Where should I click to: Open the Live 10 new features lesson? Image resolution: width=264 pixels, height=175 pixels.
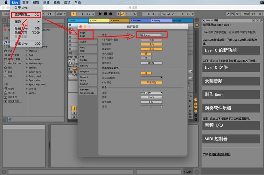(231, 50)
